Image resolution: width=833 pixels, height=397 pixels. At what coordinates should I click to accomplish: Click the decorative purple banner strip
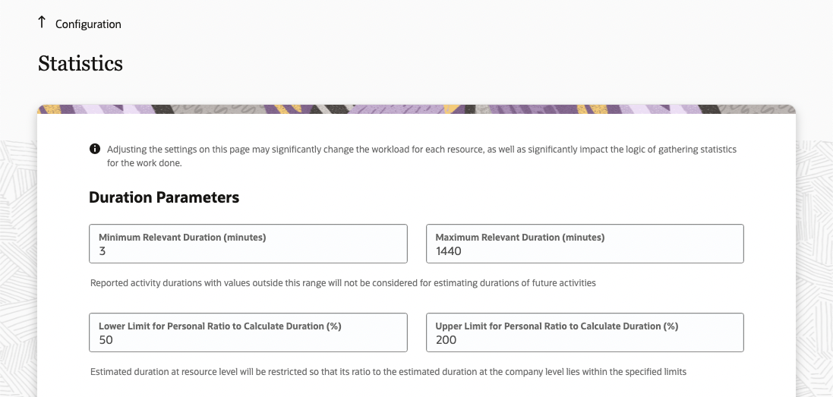pos(416,109)
